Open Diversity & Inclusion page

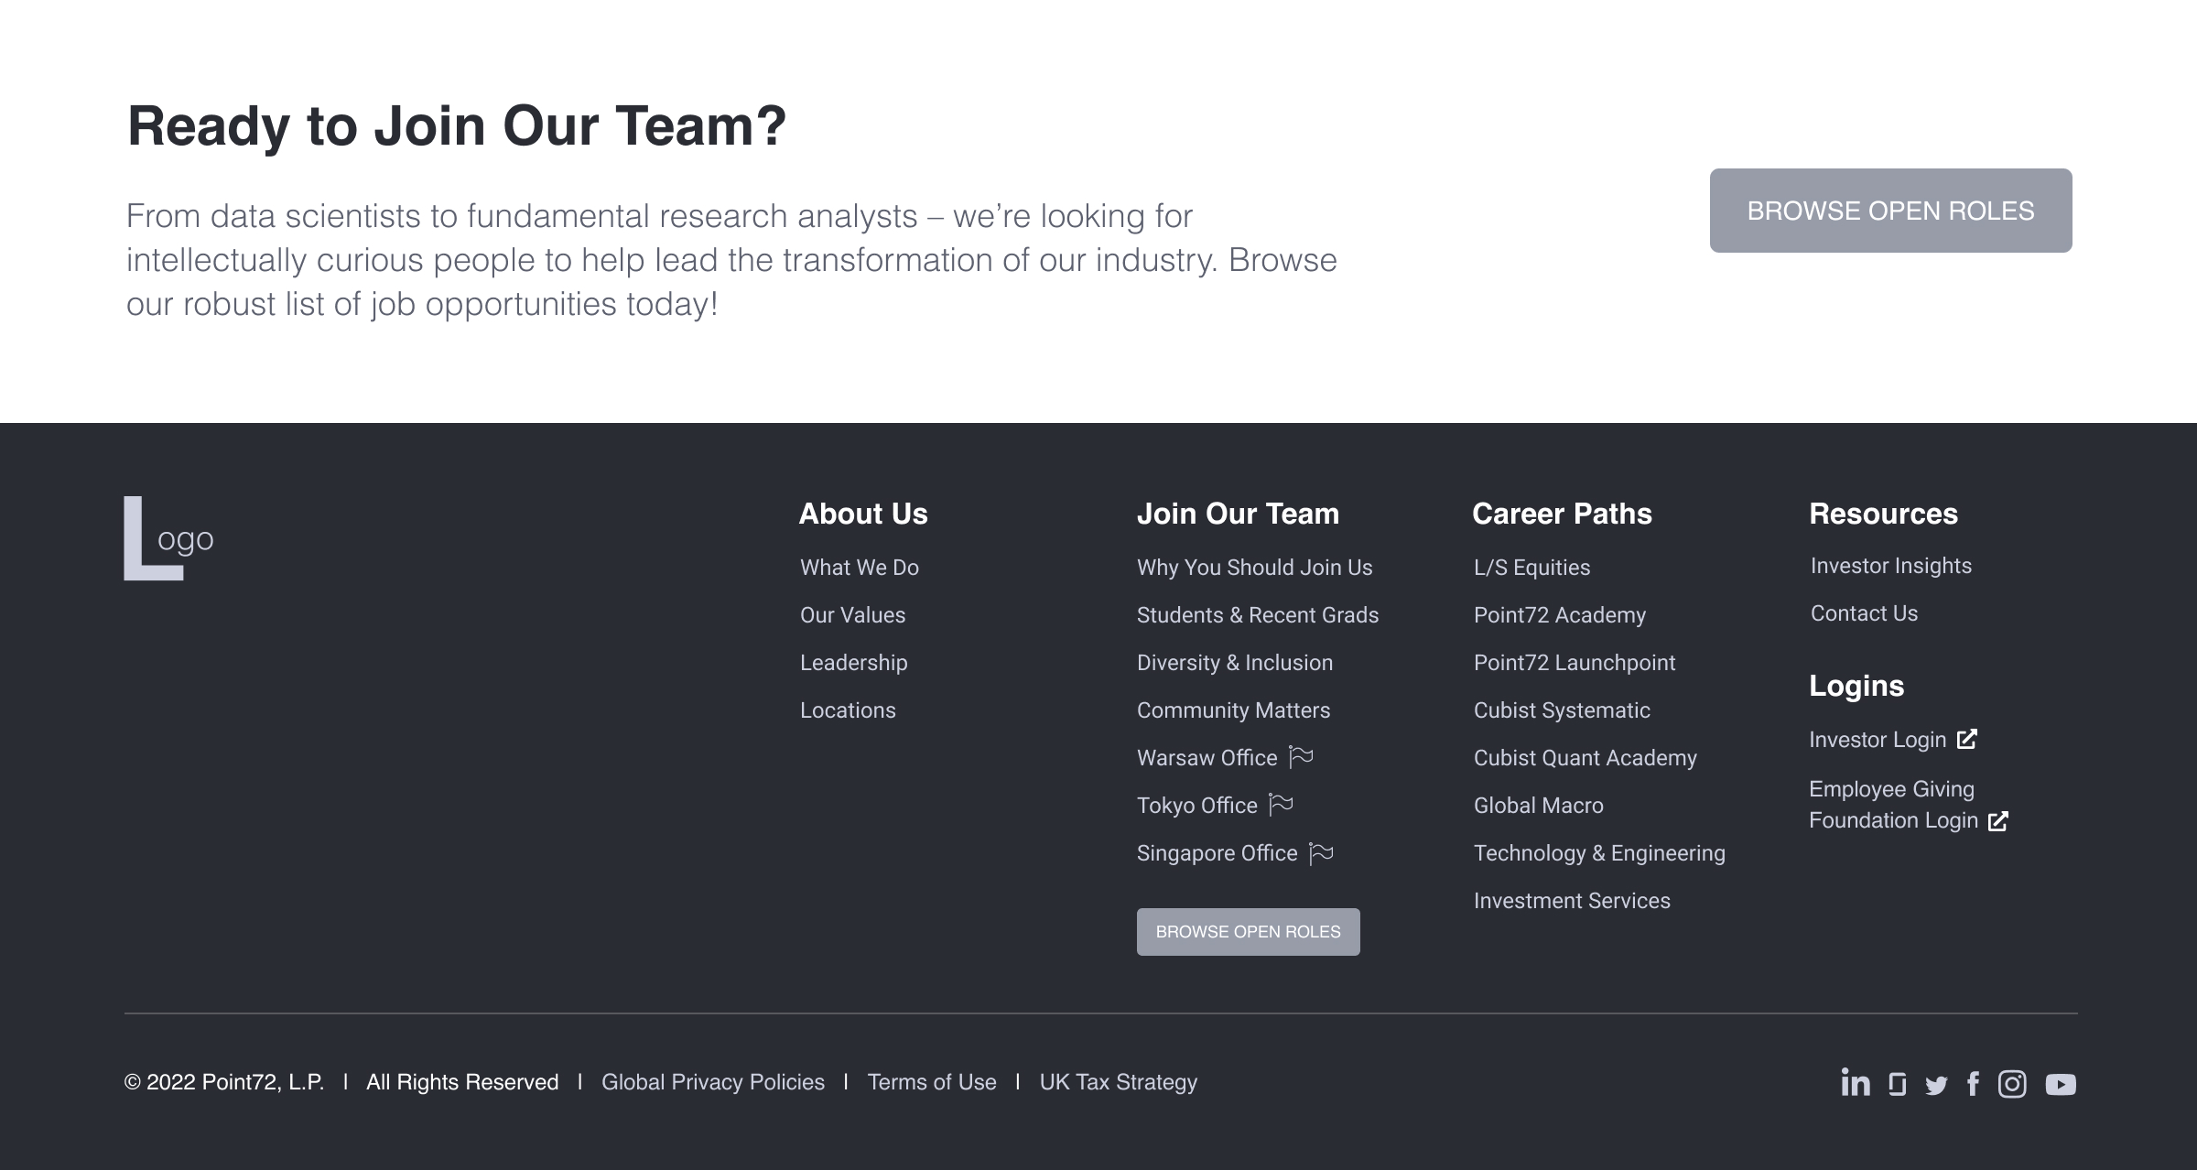pos(1235,662)
